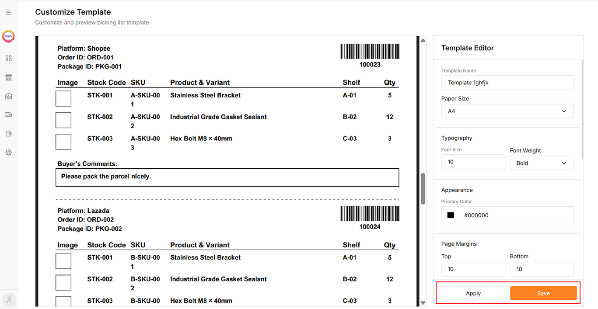Click the image placeholder for B-SKU-001
598x309 pixels.
63,261
